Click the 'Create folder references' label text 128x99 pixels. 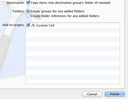pyautogui.click(x=65, y=16)
